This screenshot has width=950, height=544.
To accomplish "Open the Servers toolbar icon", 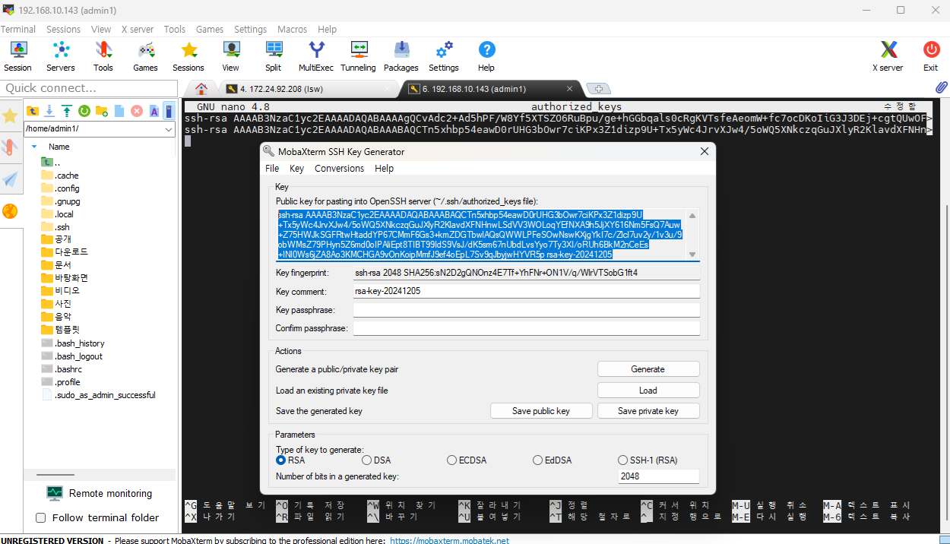I will [61, 56].
